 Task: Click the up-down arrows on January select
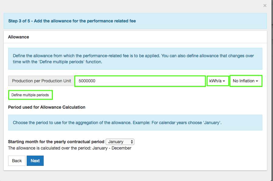[x=132, y=142]
